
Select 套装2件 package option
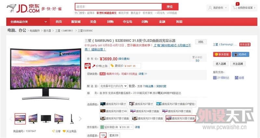point(114,135)
